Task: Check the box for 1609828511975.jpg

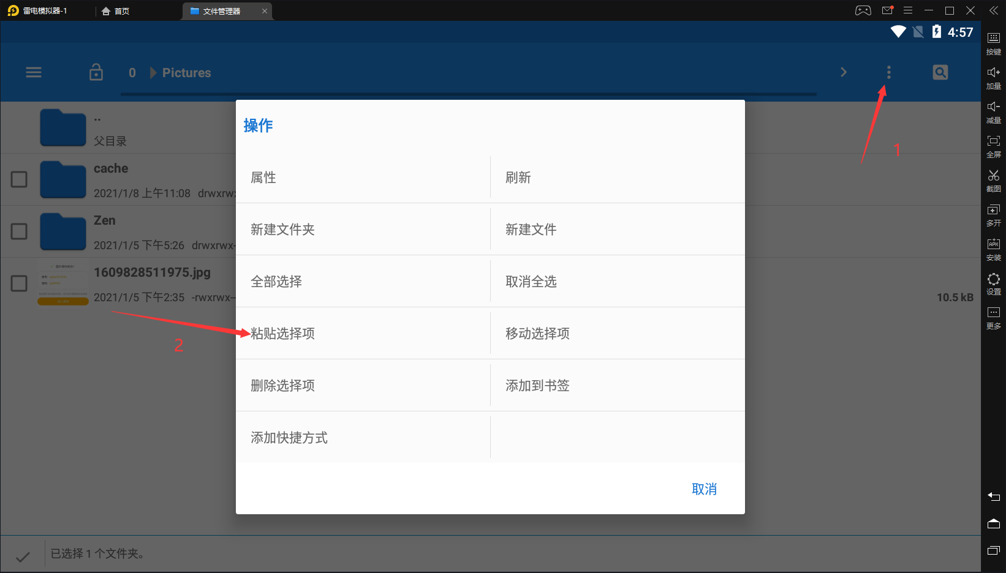Action: 20,283
